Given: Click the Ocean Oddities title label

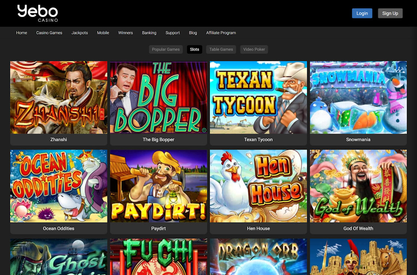Looking at the screenshot, I should (58, 228).
